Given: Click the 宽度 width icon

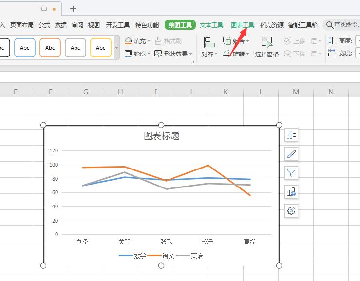Looking at the screenshot, I should tap(332, 53).
